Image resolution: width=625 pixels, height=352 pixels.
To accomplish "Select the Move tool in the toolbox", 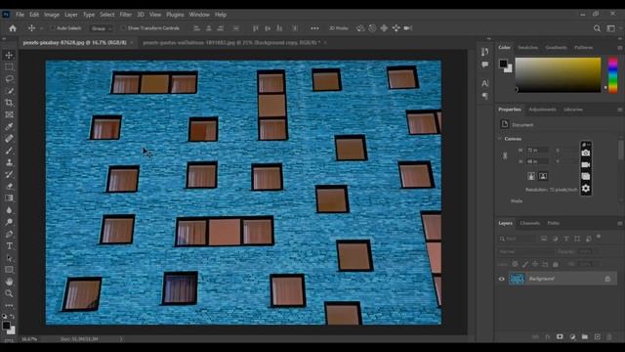I will [9, 55].
